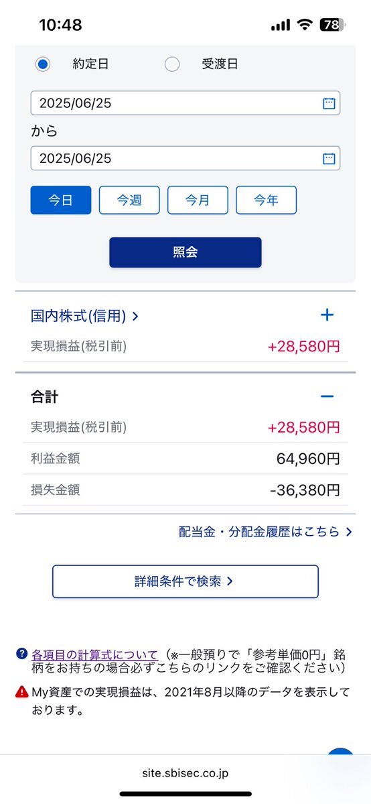The image size is (371, 804).
Task: Choose the 今日 period filter
Action: click(x=61, y=200)
